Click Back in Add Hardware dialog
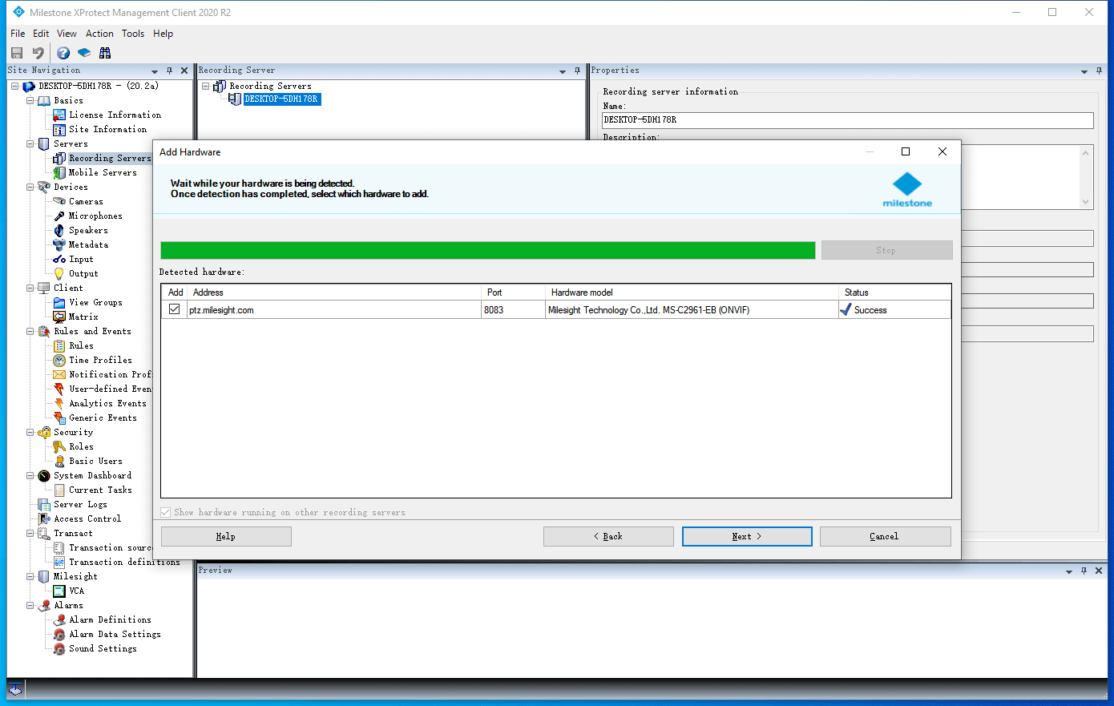 (x=608, y=537)
